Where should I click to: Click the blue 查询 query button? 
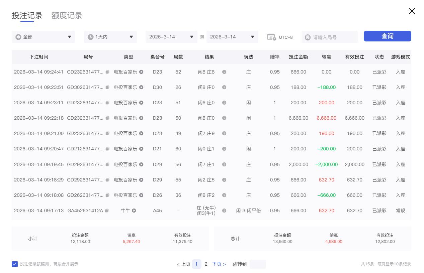tap(387, 36)
